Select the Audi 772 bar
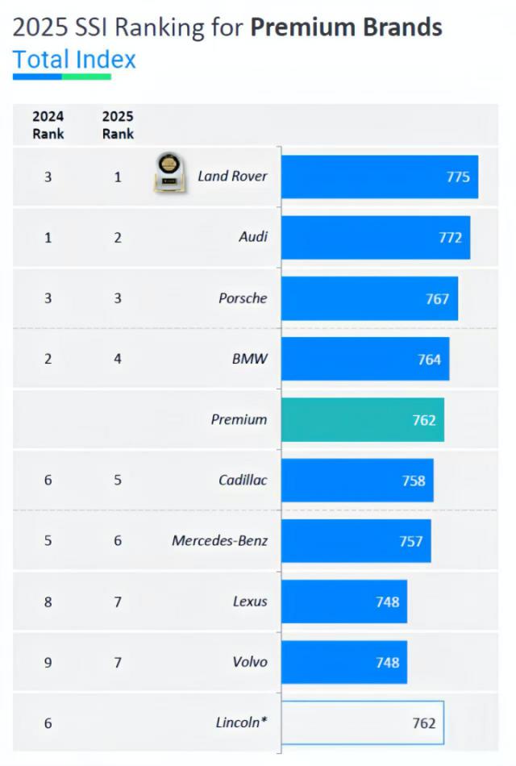Image resolution: width=516 pixels, height=766 pixels. pyautogui.click(x=375, y=237)
